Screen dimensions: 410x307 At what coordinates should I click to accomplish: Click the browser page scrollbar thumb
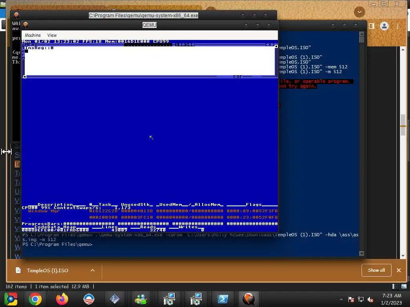(403, 125)
